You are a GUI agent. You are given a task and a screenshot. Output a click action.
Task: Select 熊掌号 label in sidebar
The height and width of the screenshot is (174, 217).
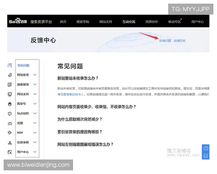click(21, 104)
